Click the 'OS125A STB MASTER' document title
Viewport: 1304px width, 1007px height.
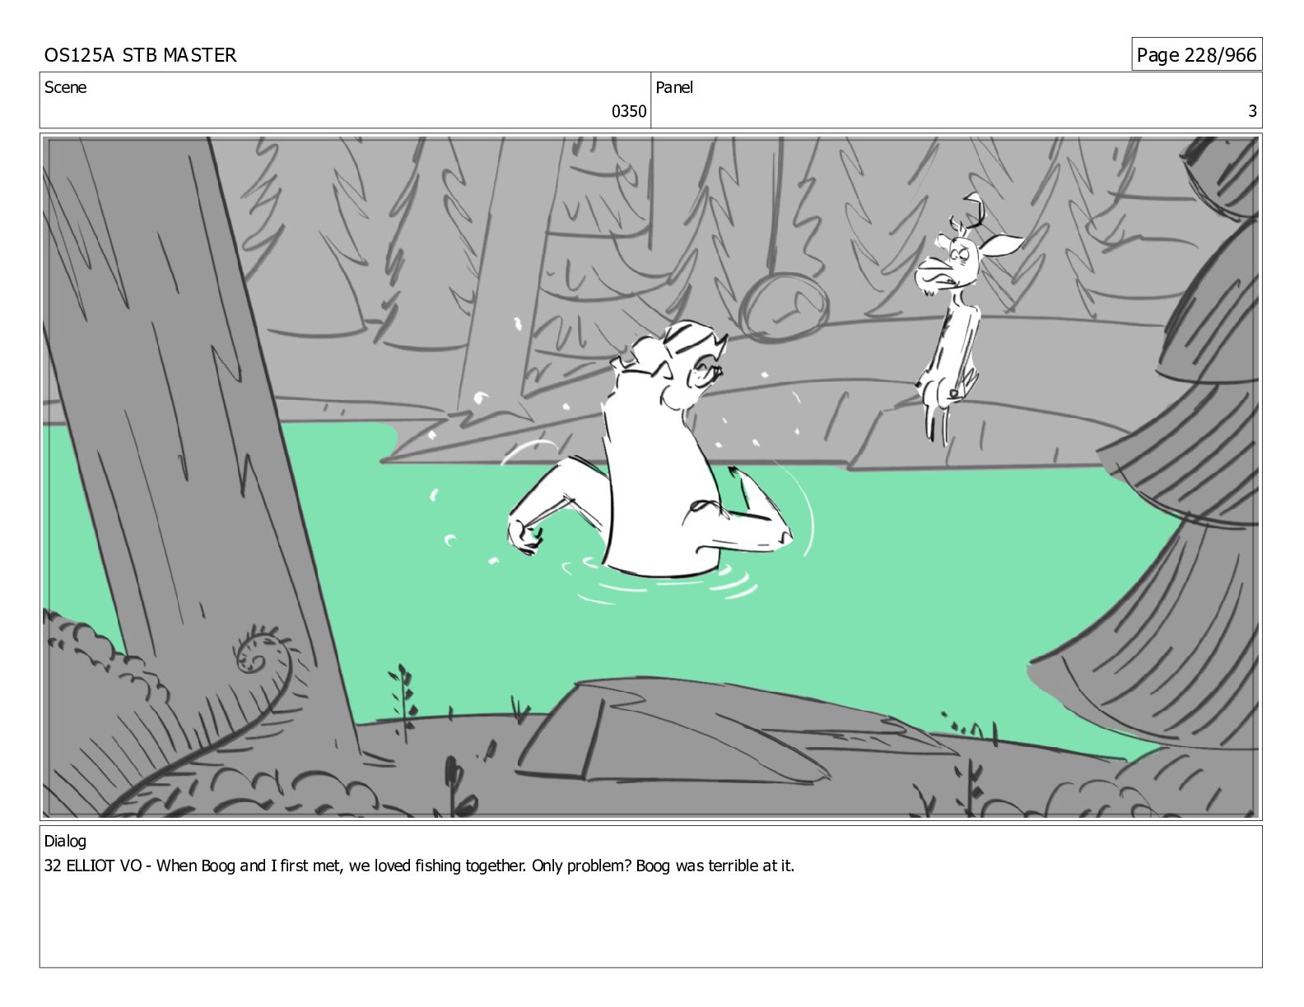(x=140, y=55)
